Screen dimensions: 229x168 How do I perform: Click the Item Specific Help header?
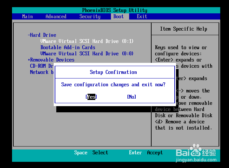(183, 29)
